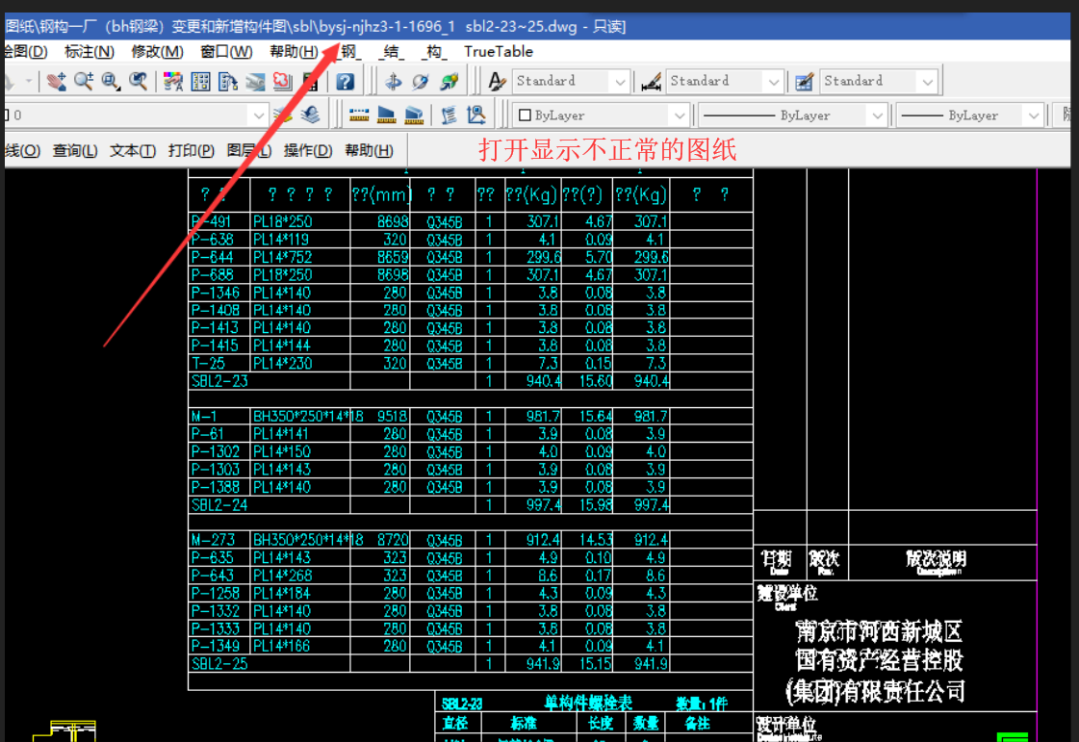Select the SBL2-24 summary label
The width and height of the screenshot is (1079, 742).
point(218,505)
